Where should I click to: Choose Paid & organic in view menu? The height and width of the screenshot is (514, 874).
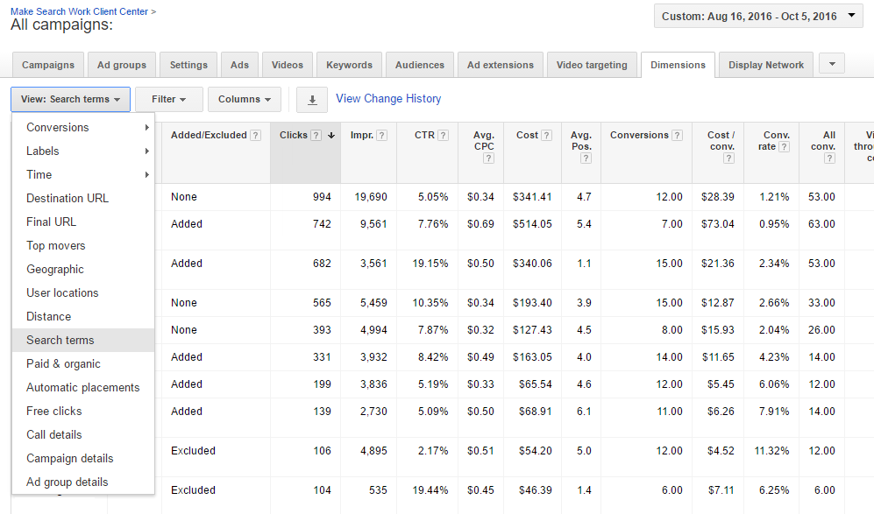[x=83, y=363]
